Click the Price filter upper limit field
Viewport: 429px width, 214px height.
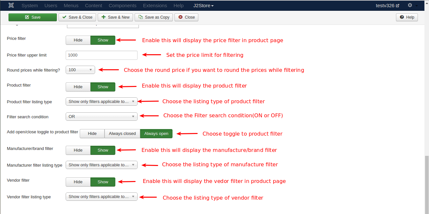point(101,55)
